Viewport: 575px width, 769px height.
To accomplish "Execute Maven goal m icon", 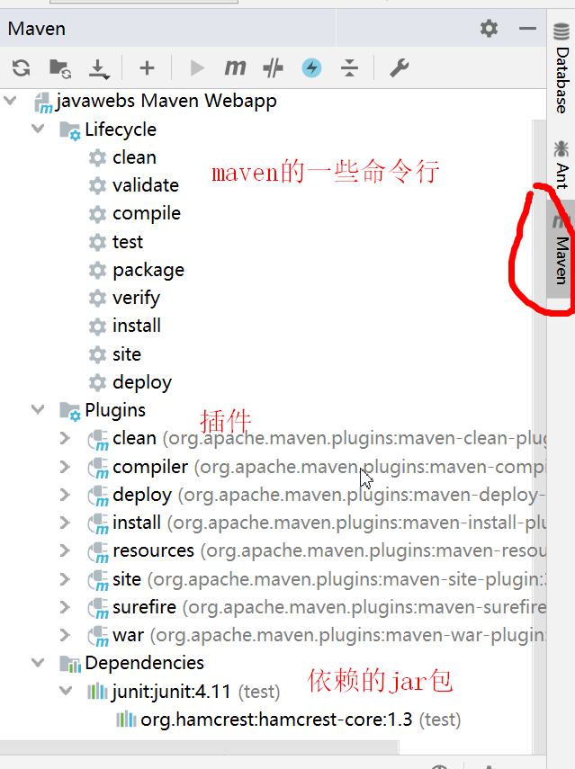I will point(235,67).
